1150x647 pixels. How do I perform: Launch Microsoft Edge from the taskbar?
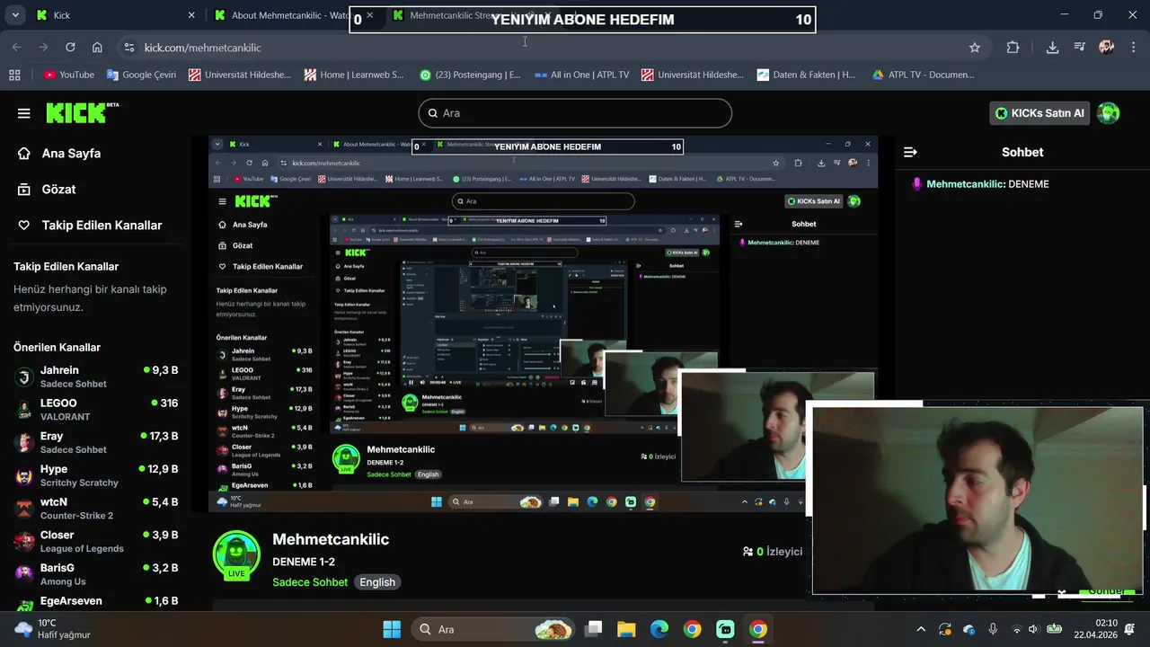(659, 629)
